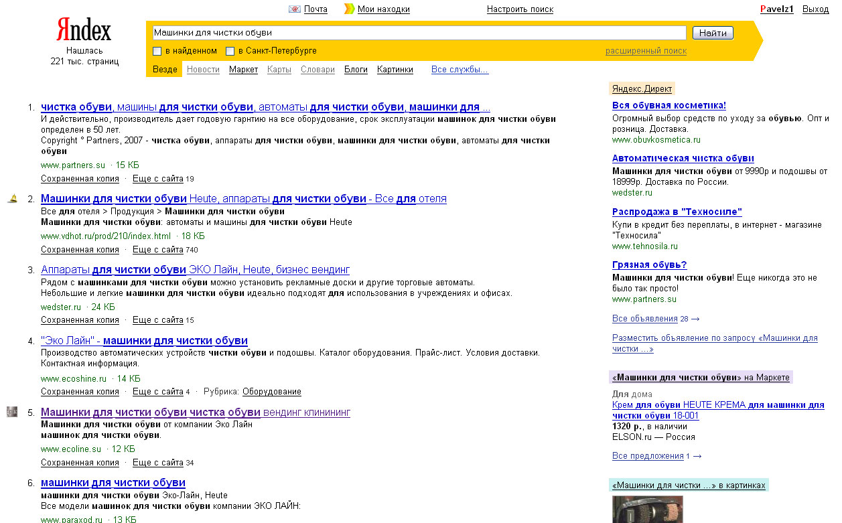842x523 pixels.
Task: Click the Yandex logo
Action: point(84,30)
